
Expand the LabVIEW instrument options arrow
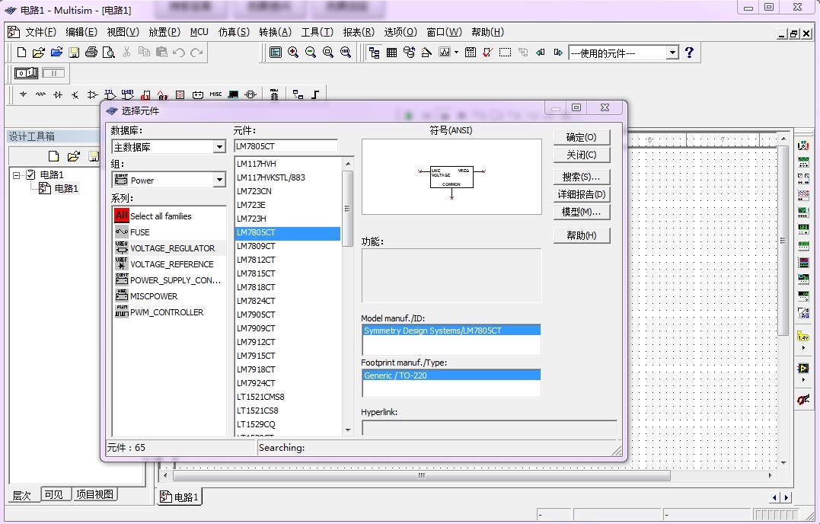[x=803, y=379]
